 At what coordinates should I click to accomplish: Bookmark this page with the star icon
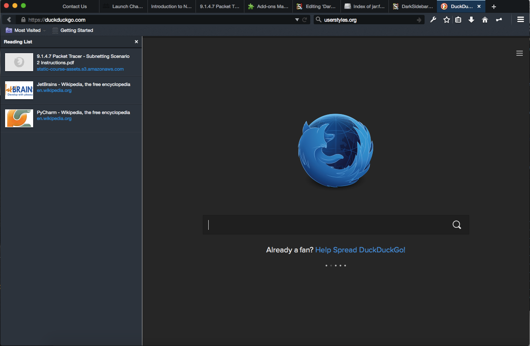click(x=446, y=20)
